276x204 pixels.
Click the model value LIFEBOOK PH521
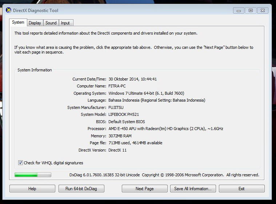click(124, 114)
